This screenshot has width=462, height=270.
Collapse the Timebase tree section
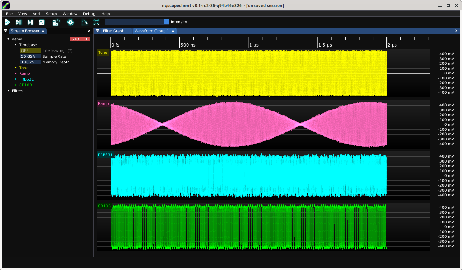click(16, 45)
